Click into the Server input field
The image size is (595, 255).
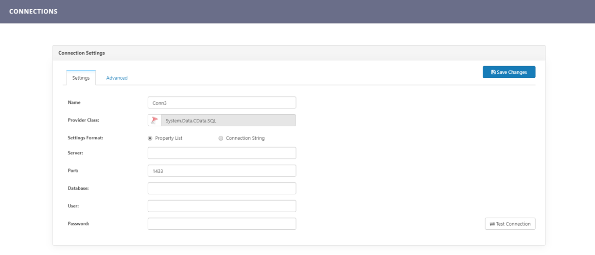point(222,153)
